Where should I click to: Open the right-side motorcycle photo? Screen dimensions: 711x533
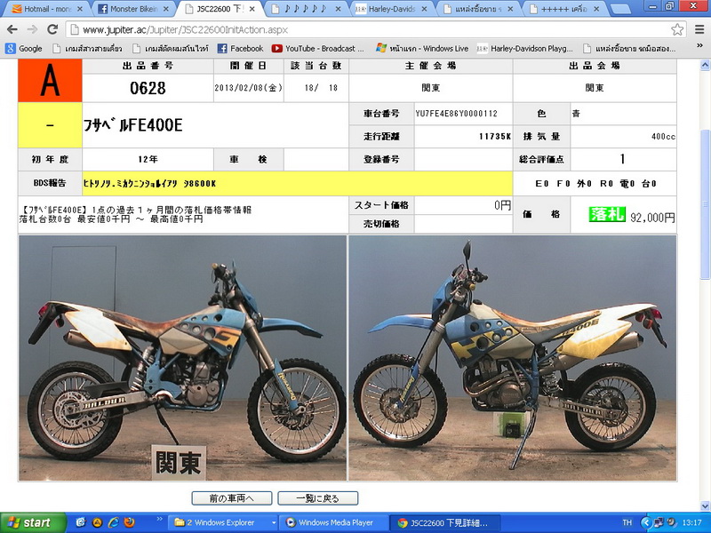pos(513,358)
